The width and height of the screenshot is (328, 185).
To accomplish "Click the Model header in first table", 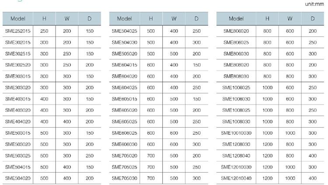I will (18, 19).
